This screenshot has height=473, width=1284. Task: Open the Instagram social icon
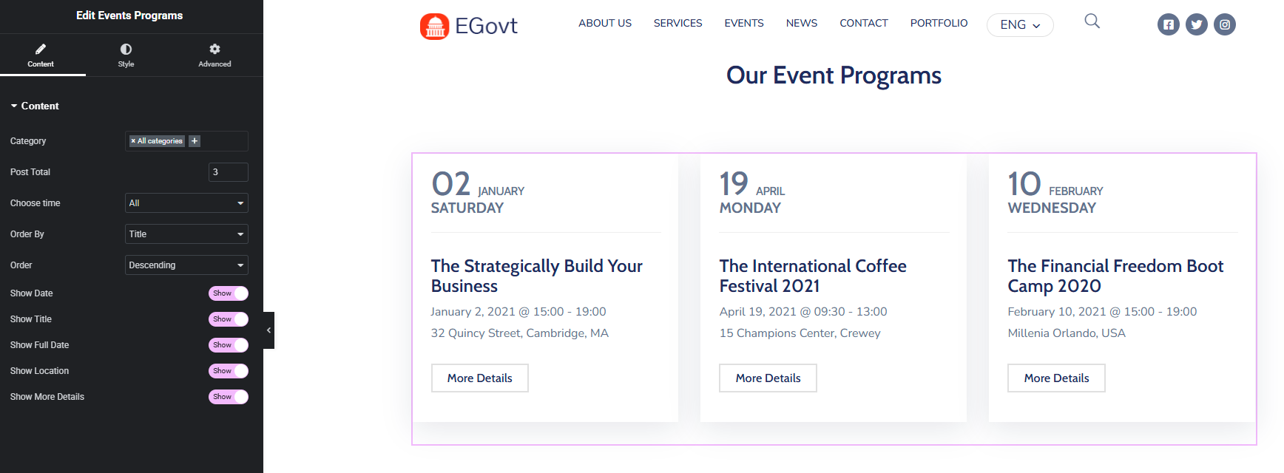tap(1224, 24)
